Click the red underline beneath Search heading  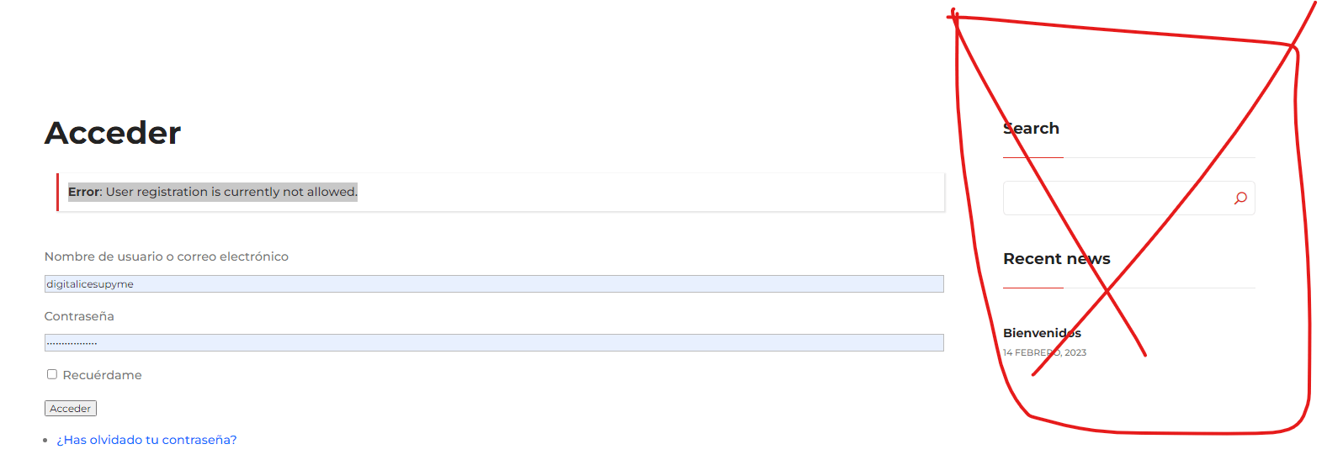(1033, 157)
